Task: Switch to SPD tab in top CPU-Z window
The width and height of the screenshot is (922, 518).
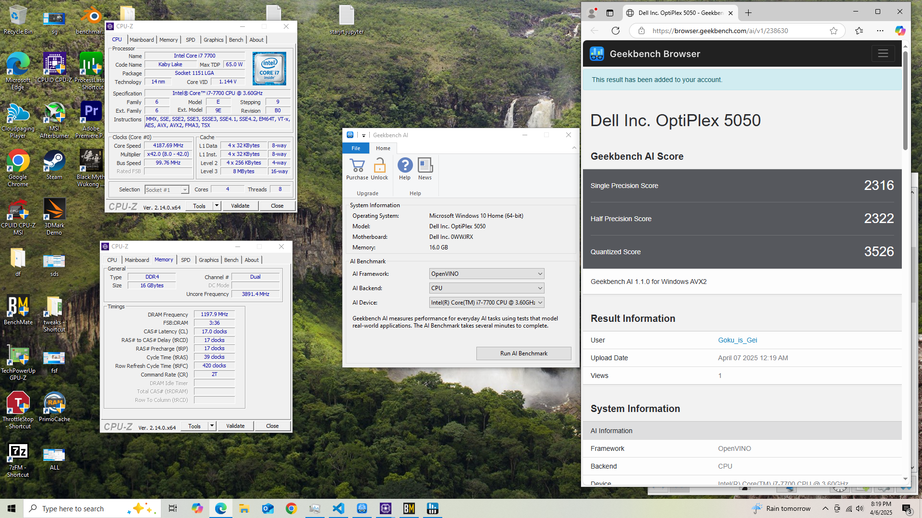Action: pyautogui.click(x=190, y=40)
